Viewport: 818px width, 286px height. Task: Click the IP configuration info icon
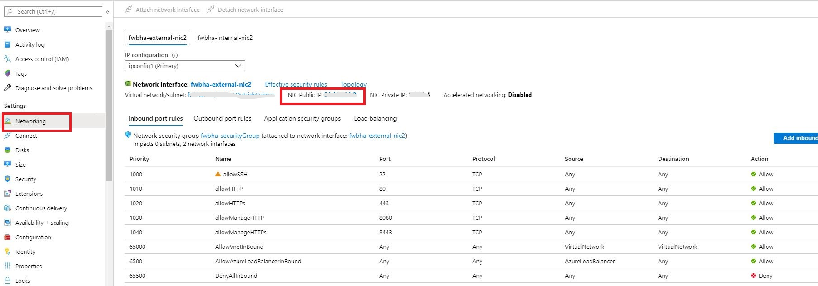click(x=175, y=55)
